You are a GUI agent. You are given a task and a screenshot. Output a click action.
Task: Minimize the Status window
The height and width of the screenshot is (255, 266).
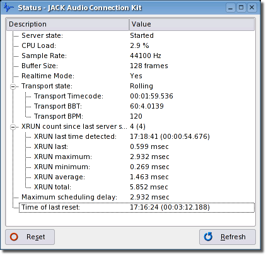231,8
